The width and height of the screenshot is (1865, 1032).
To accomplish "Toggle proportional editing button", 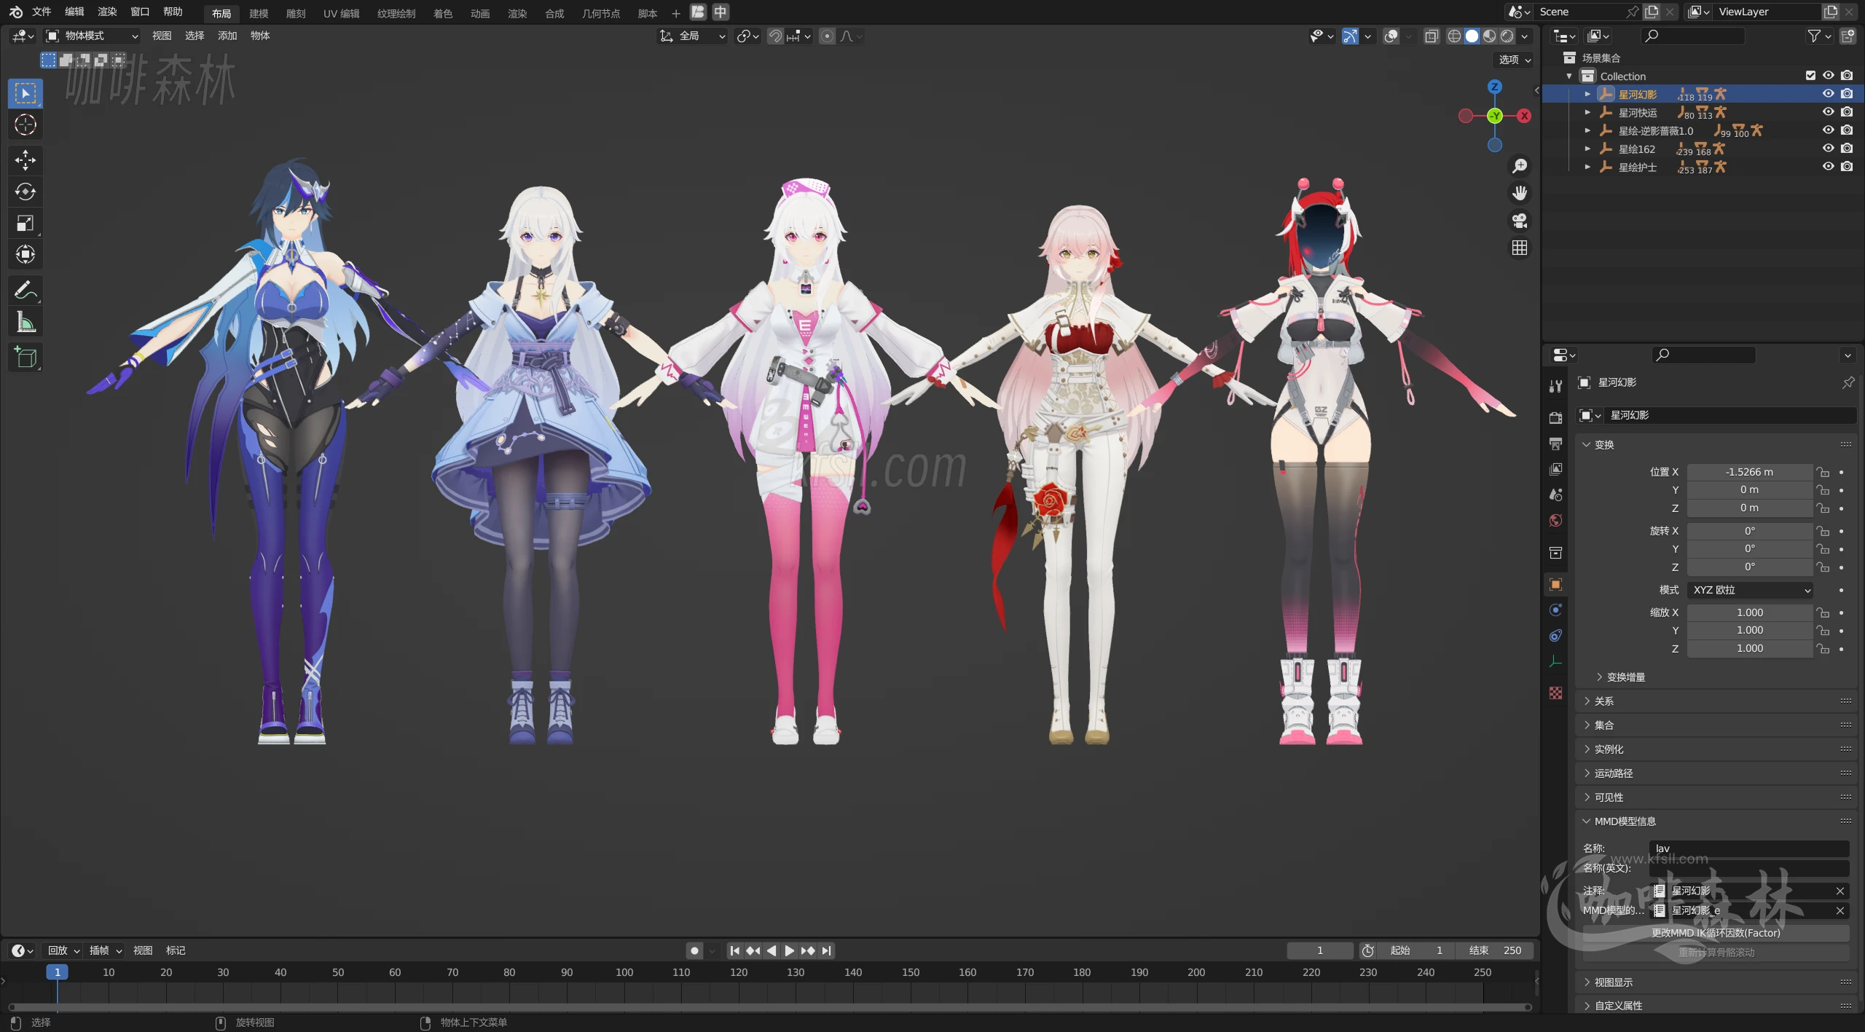I will click(827, 36).
